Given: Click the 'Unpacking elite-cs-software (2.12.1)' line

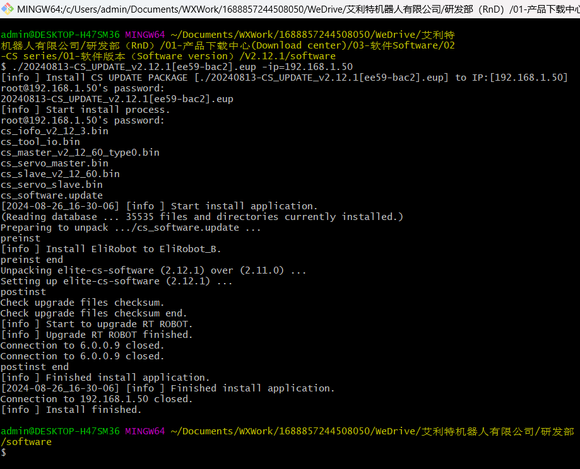Looking at the screenshot, I should click(x=153, y=270).
